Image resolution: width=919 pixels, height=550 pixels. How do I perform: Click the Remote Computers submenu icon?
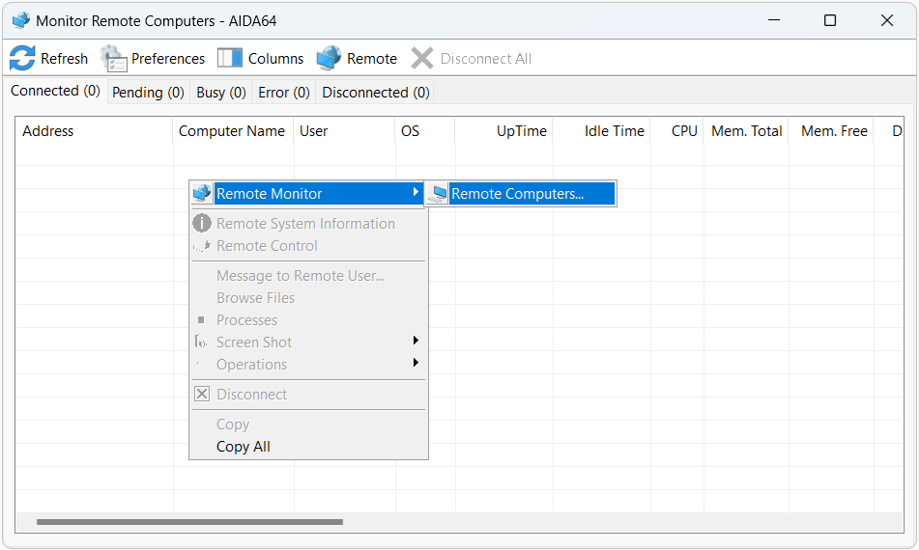[x=438, y=194]
